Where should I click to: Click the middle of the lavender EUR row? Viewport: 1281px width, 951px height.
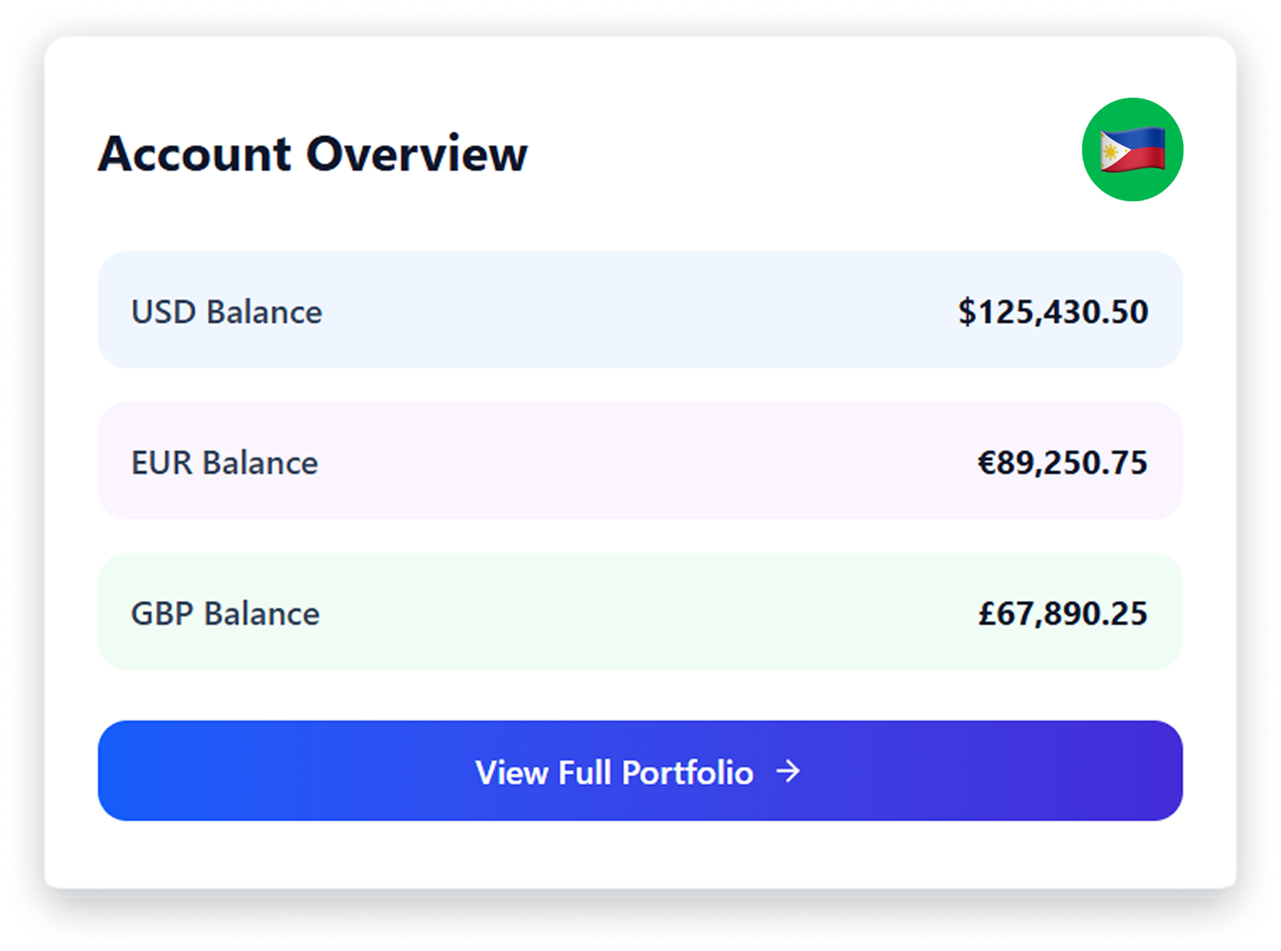(640, 461)
